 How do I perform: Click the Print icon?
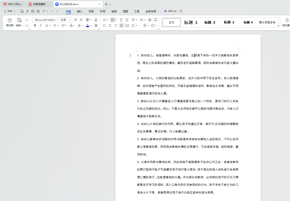(32, 11)
